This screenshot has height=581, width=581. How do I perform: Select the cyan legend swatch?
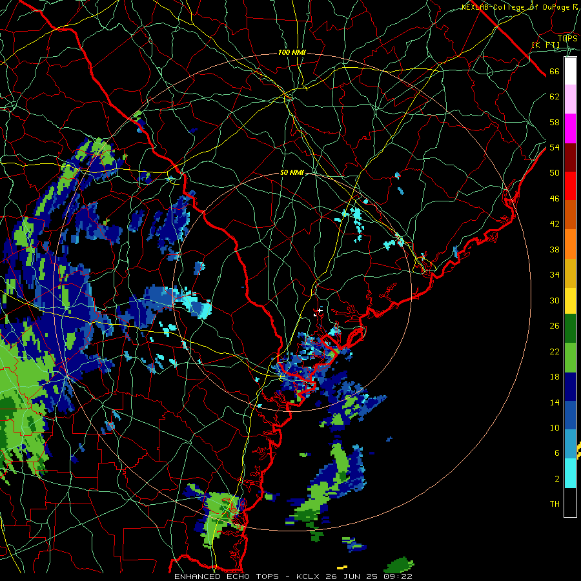coord(570,473)
